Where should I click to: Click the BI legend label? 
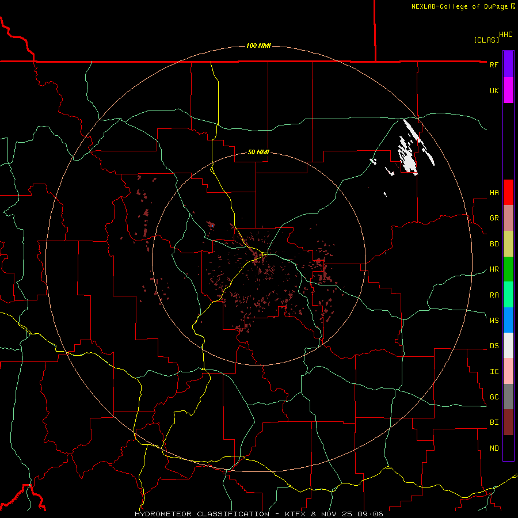click(494, 422)
